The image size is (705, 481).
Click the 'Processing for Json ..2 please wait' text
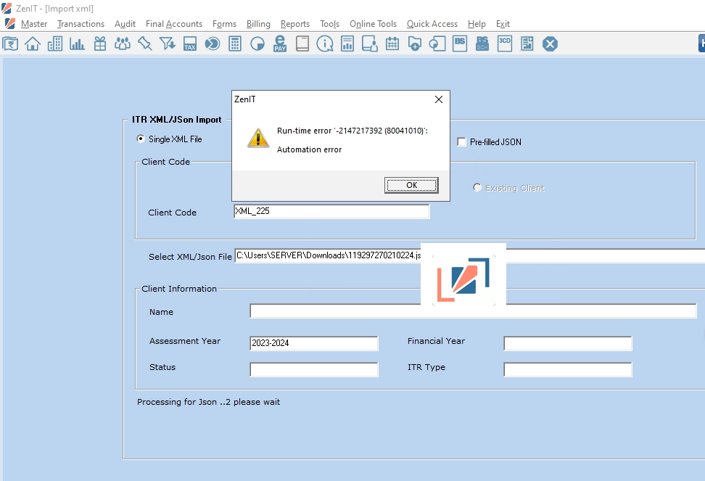(x=209, y=402)
